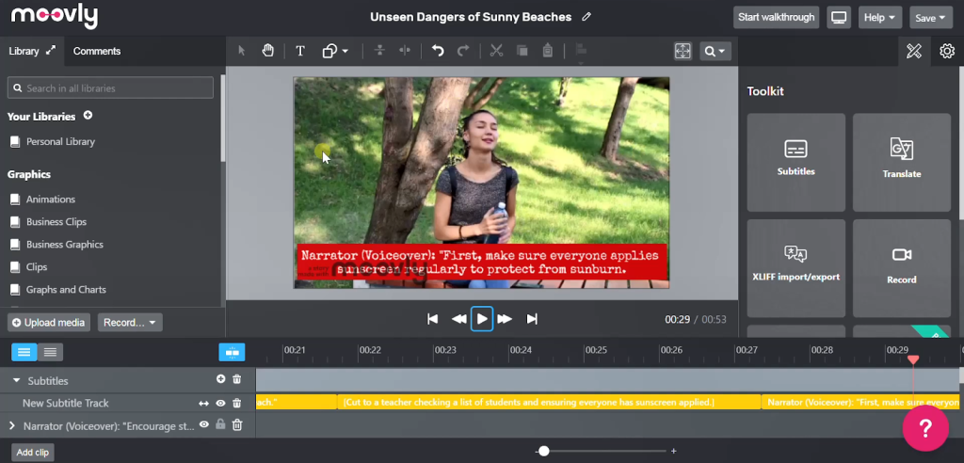This screenshot has height=463, width=964.
Task: Click the undo arrow icon
Action: click(x=438, y=51)
